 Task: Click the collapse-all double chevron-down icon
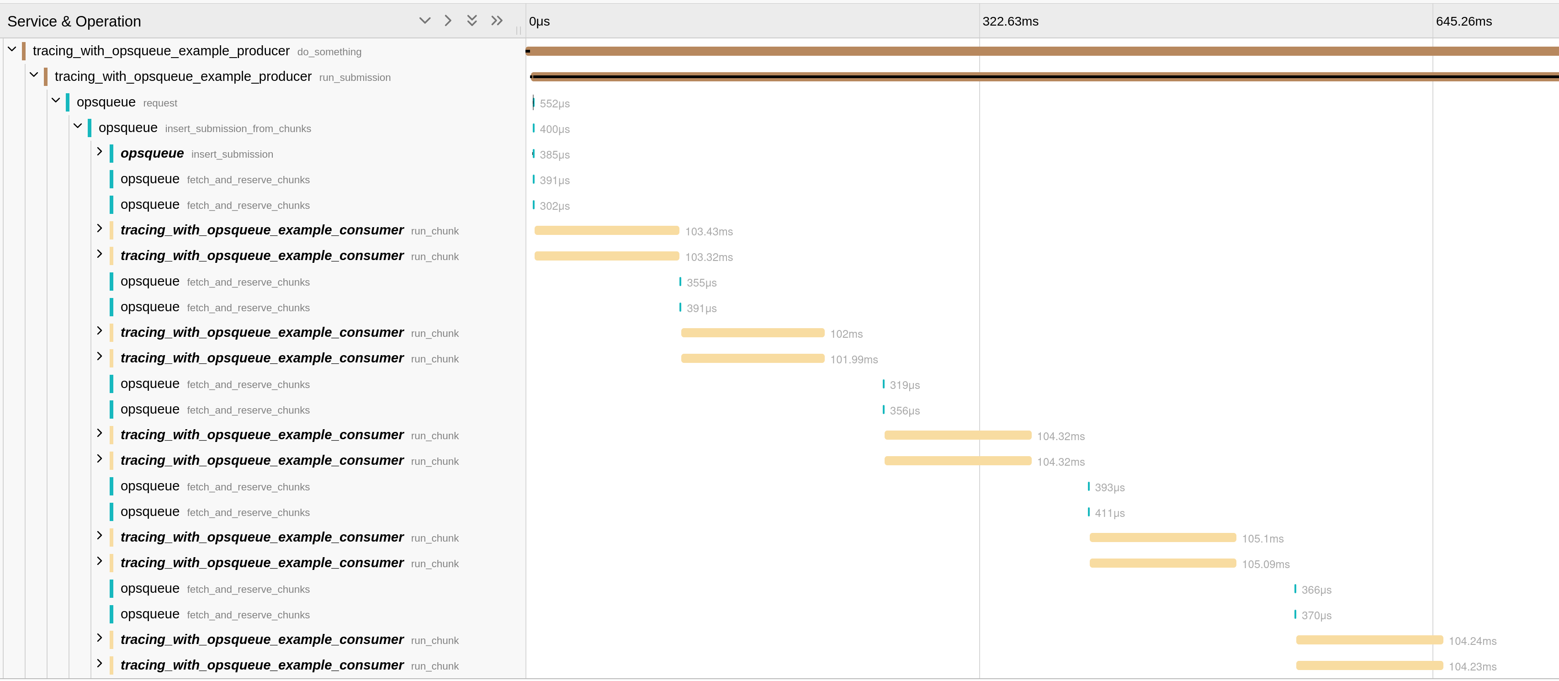pyautogui.click(x=472, y=21)
